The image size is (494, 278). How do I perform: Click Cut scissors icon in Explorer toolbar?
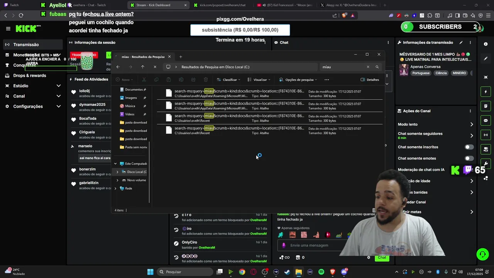coord(144,80)
